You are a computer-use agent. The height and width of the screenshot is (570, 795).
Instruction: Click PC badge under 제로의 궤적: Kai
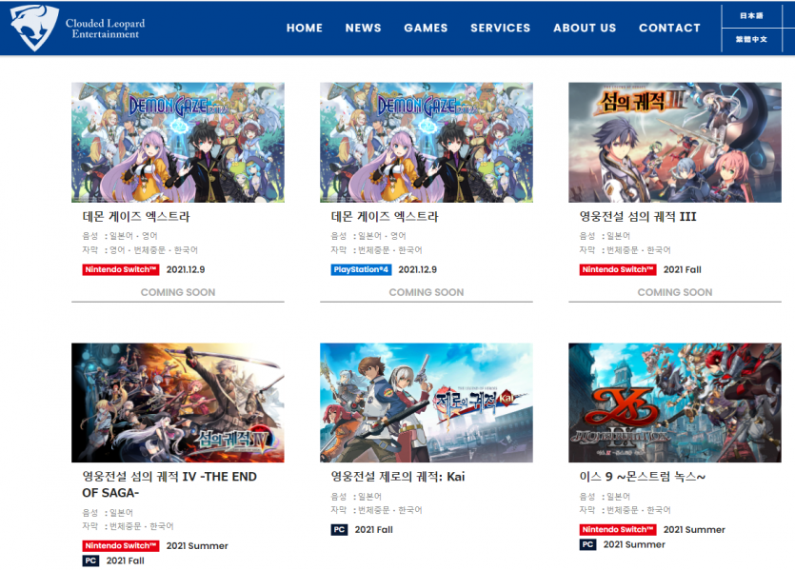point(339,530)
